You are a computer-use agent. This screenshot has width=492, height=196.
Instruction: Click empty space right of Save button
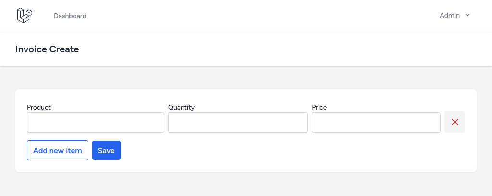(x=283, y=150)
